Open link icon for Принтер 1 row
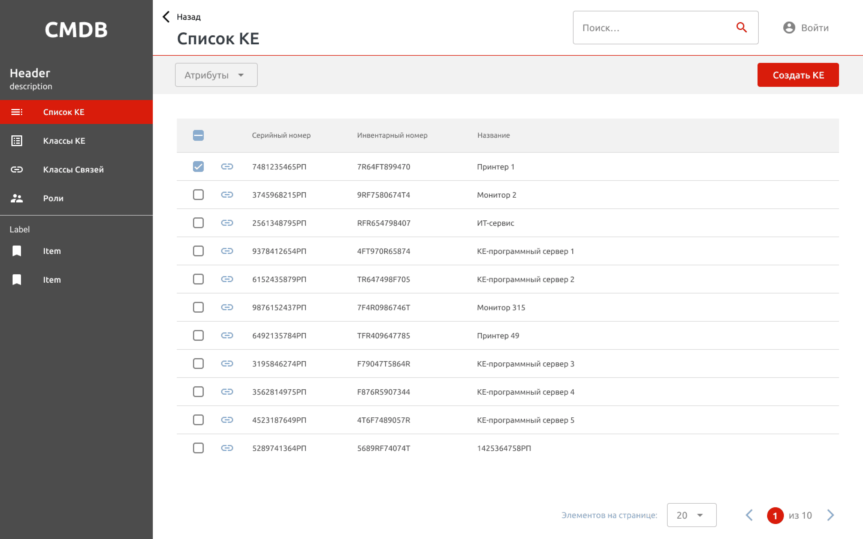The width and height of the screenshot is (863, 539). click(227, 166)
